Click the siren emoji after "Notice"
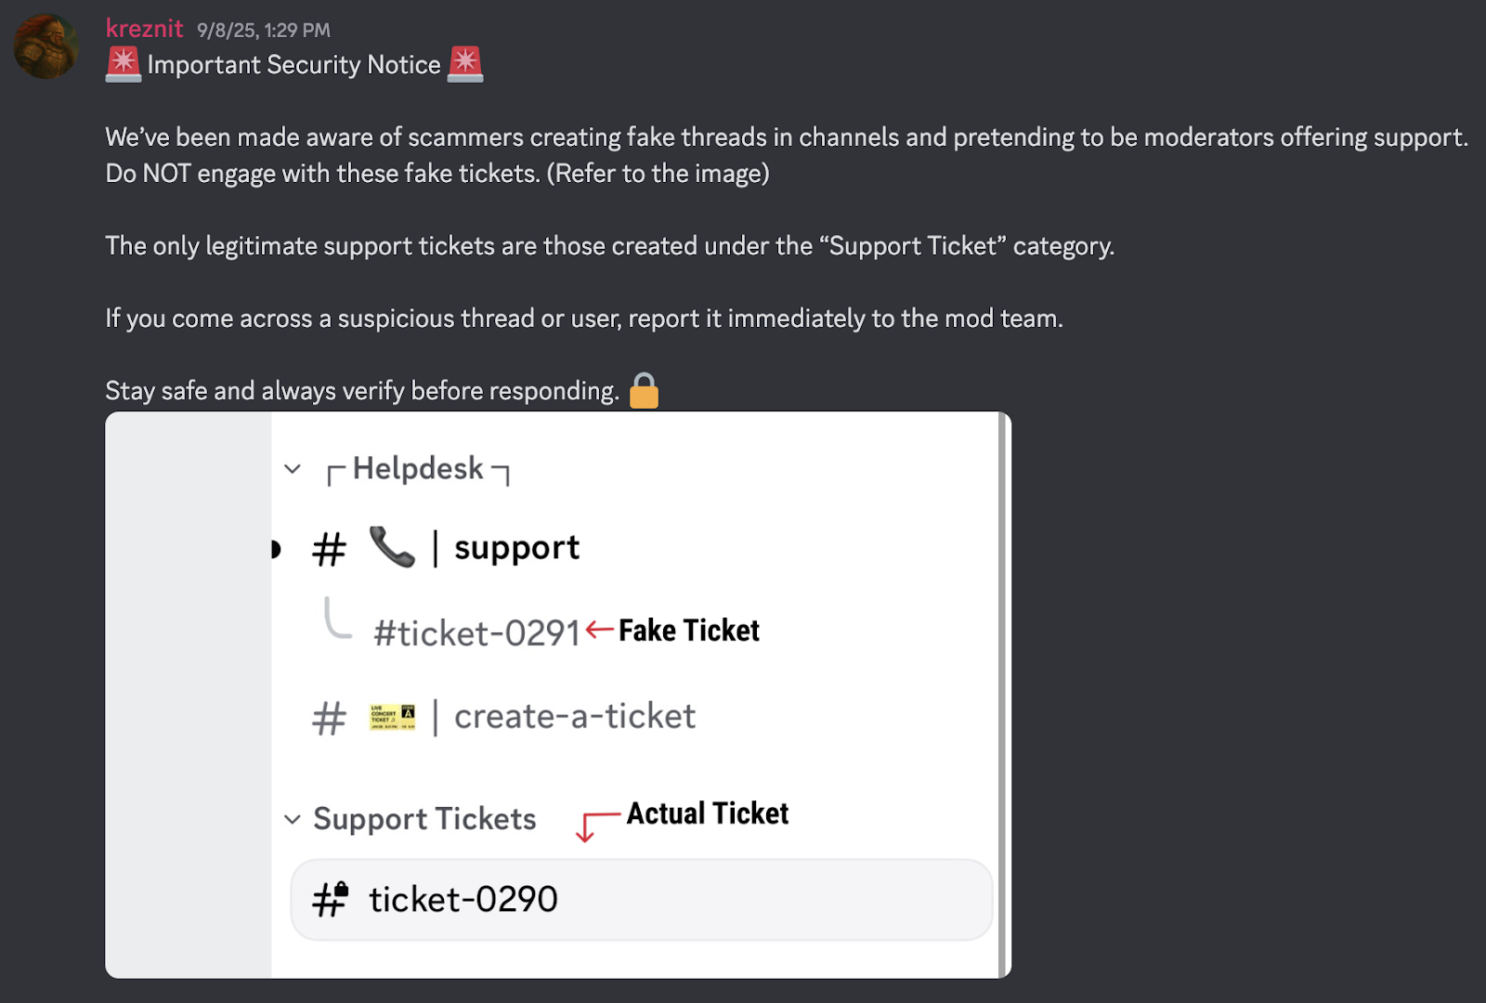Image resolution: width=1486 pixels, height=1003 pixels. (x=465, y=64)
